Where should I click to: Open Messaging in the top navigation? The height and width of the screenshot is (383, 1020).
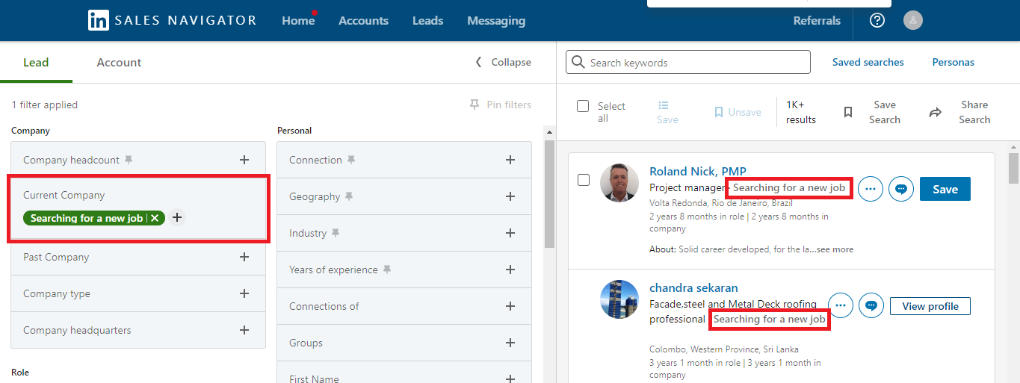pyautogui.click(x=496, y=21)
